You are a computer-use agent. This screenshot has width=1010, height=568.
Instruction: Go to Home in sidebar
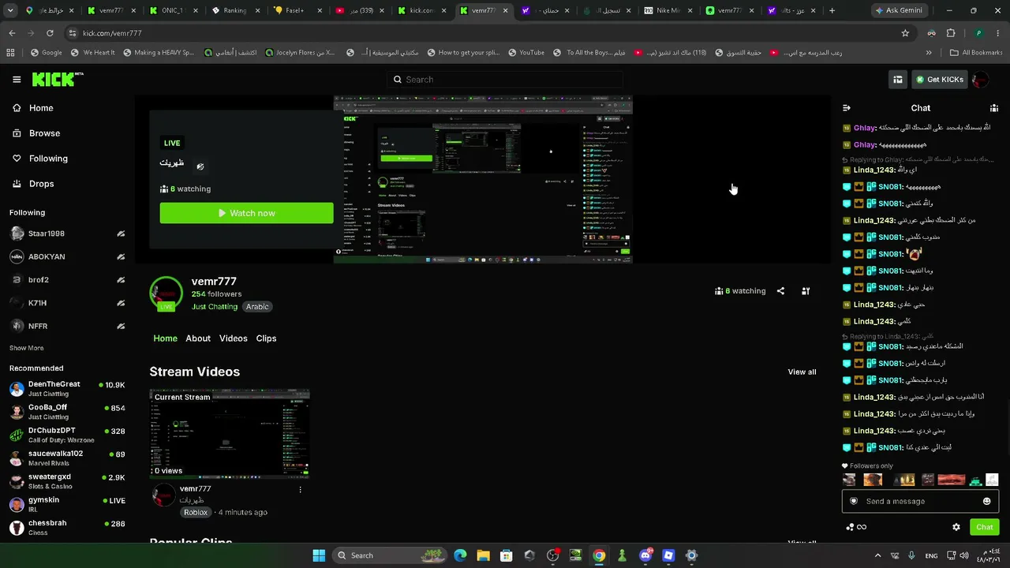[x=33, y=108]
